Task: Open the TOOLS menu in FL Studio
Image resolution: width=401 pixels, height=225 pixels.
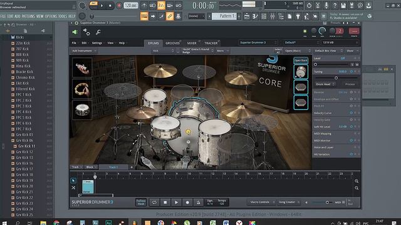Action: (x=63, y=16)
